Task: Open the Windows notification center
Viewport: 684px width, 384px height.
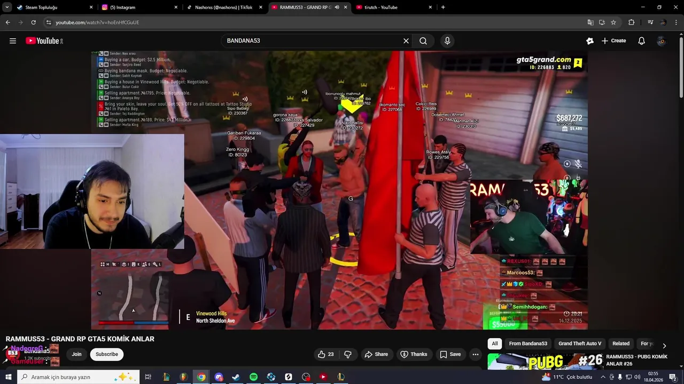Action: [673, 377]
